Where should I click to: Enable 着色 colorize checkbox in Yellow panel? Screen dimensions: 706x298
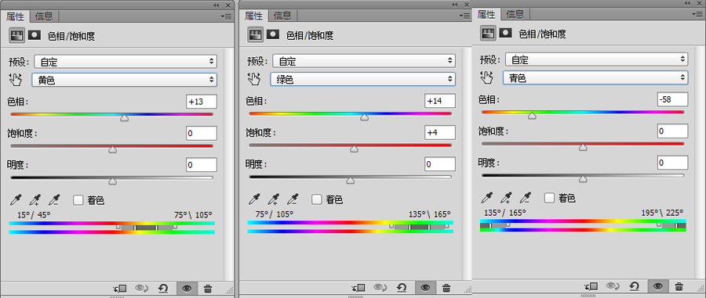click(x=78, y=199)
